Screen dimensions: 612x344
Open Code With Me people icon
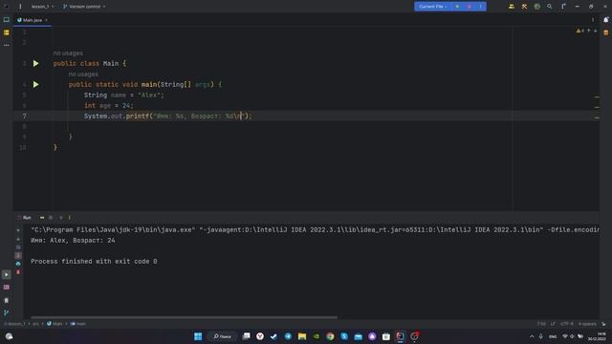(x=511, y=7)
